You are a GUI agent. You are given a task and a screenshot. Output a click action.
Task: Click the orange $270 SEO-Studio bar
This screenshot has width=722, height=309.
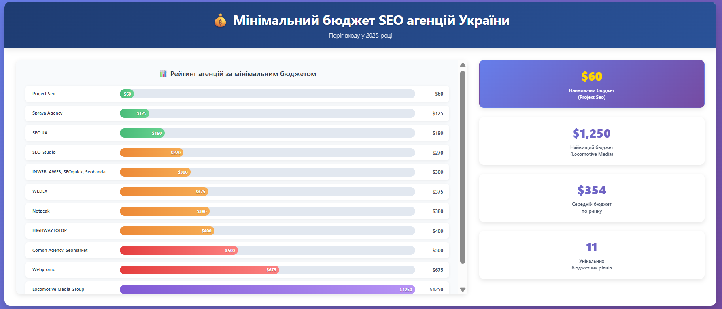151,153
